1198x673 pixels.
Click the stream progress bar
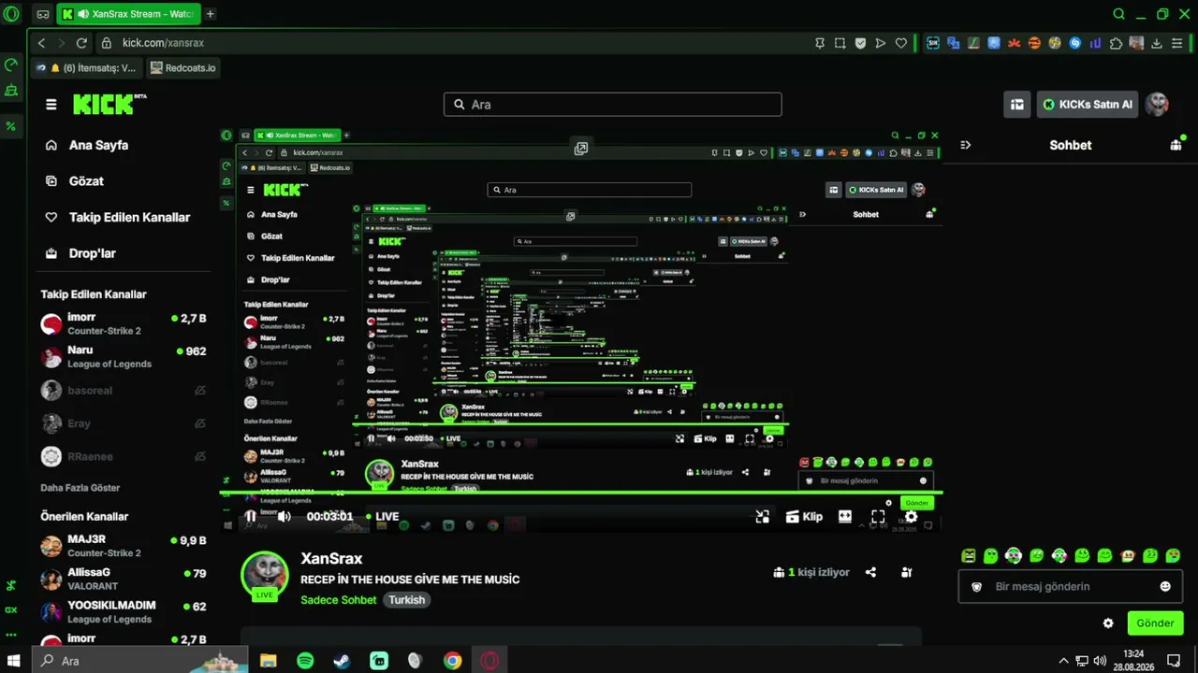(581, 493)
